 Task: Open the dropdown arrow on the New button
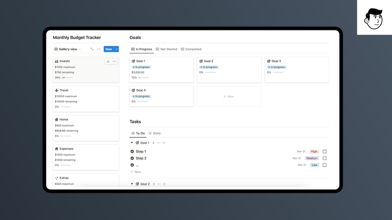coord(116,49)
